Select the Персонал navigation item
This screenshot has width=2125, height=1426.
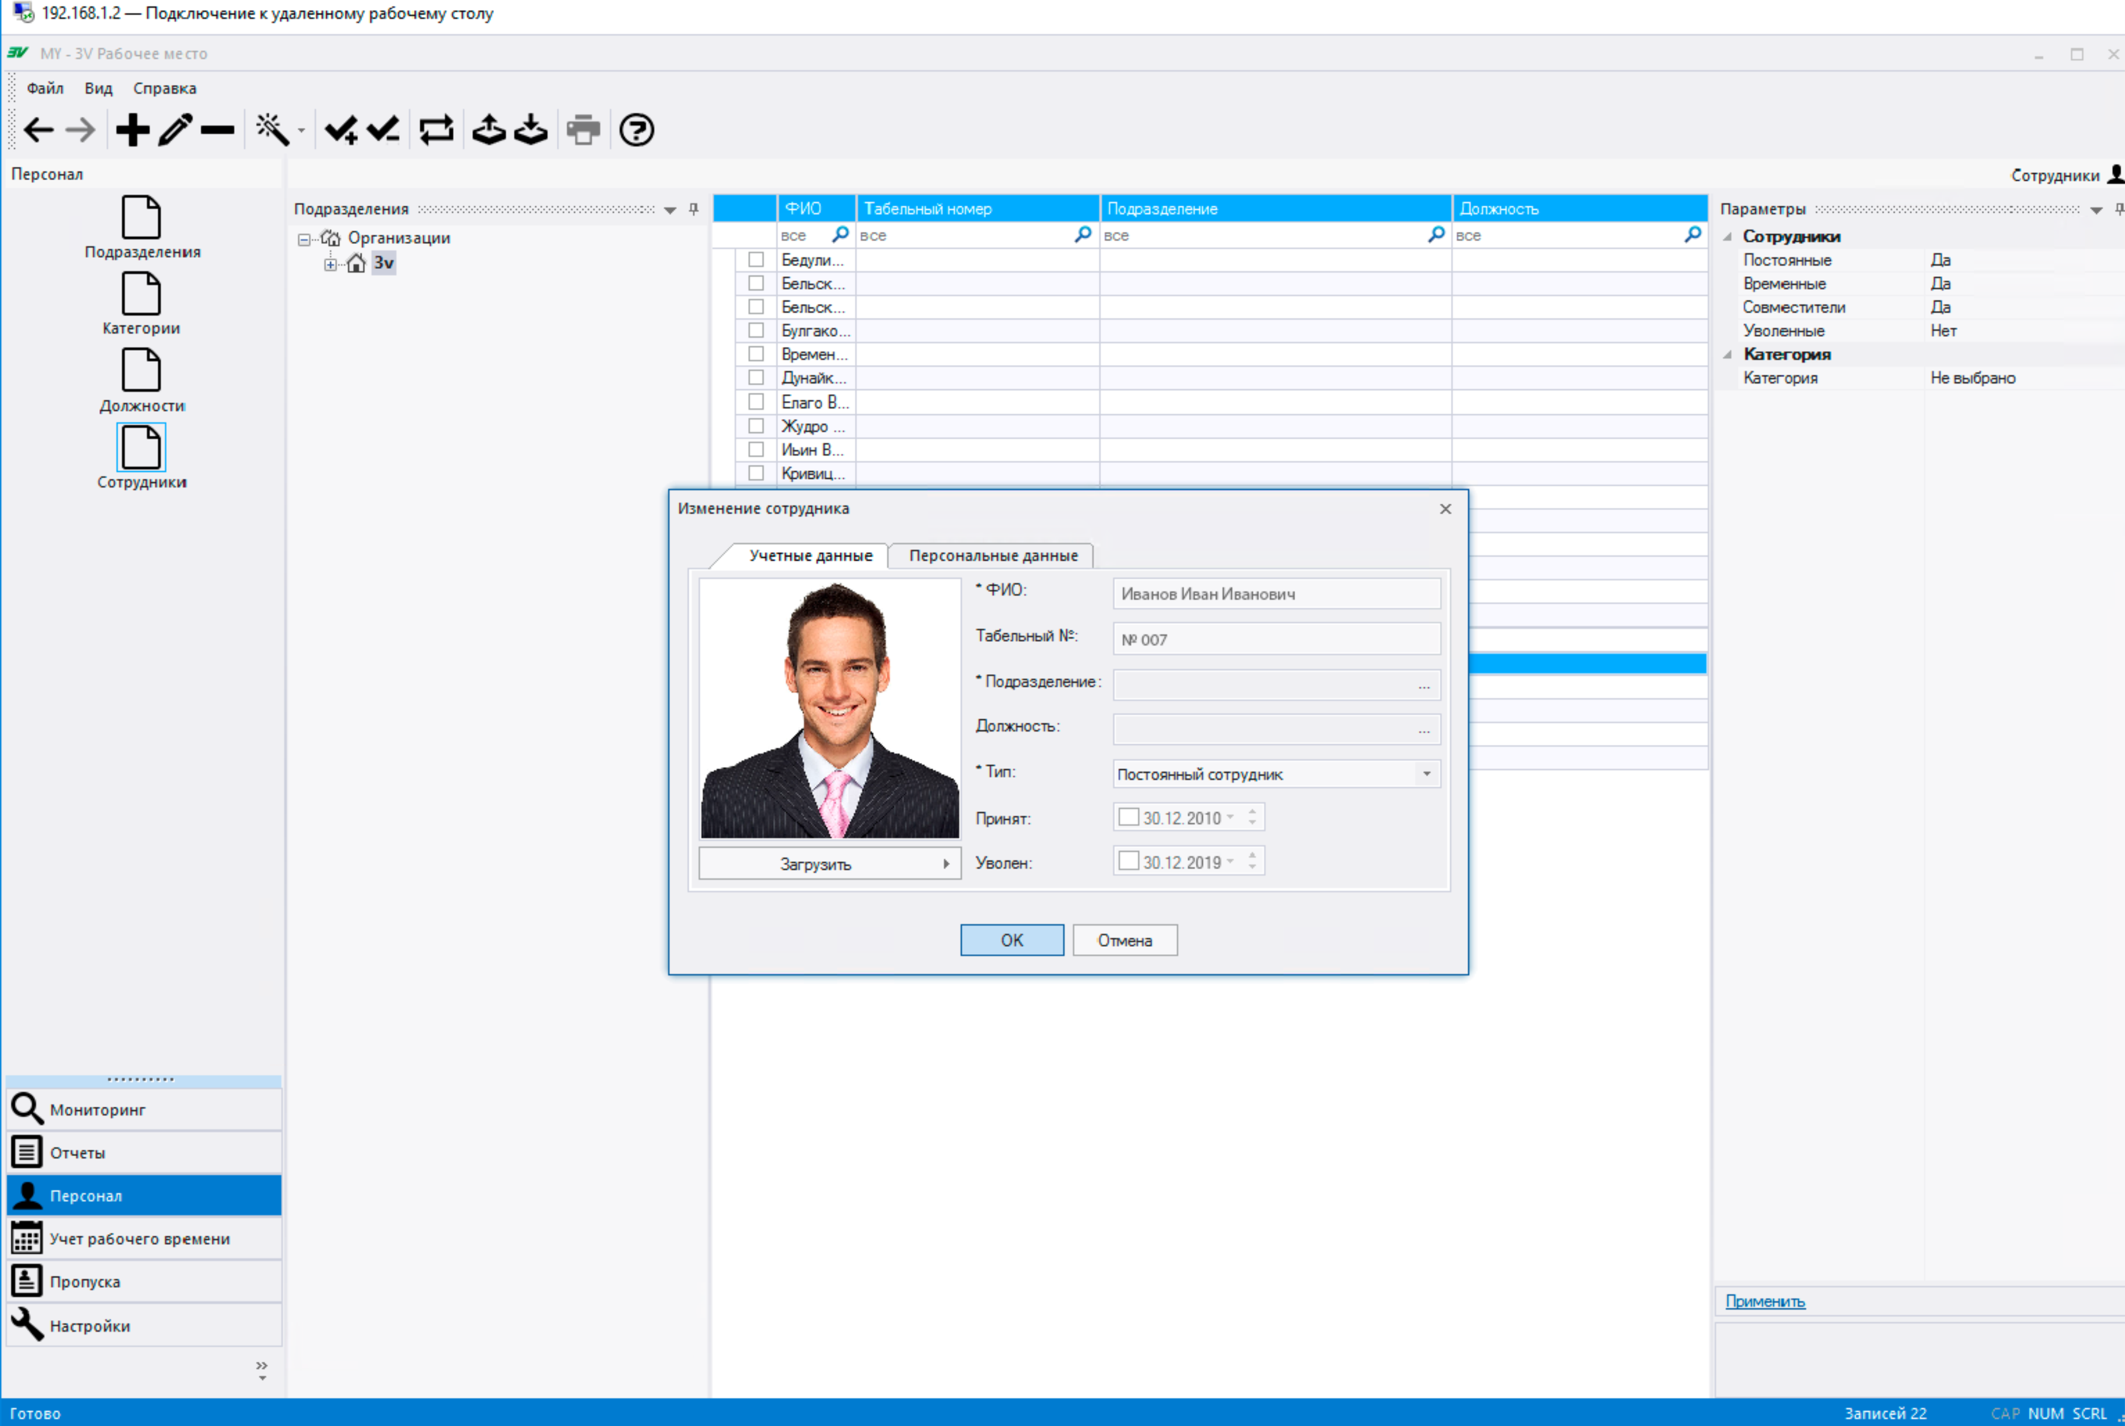click(143, 1195)
